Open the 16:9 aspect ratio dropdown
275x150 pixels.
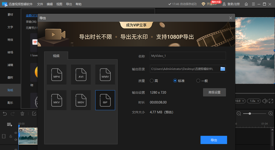[x=240, y=101]
